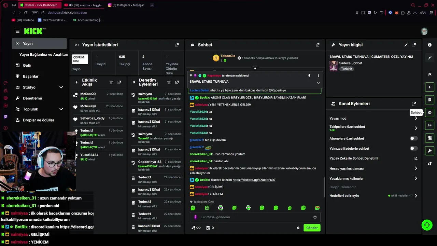This screenshot has width=437, height=246.
Task: Open the discord.gg invite link in chat
Action: coord(254,180)
